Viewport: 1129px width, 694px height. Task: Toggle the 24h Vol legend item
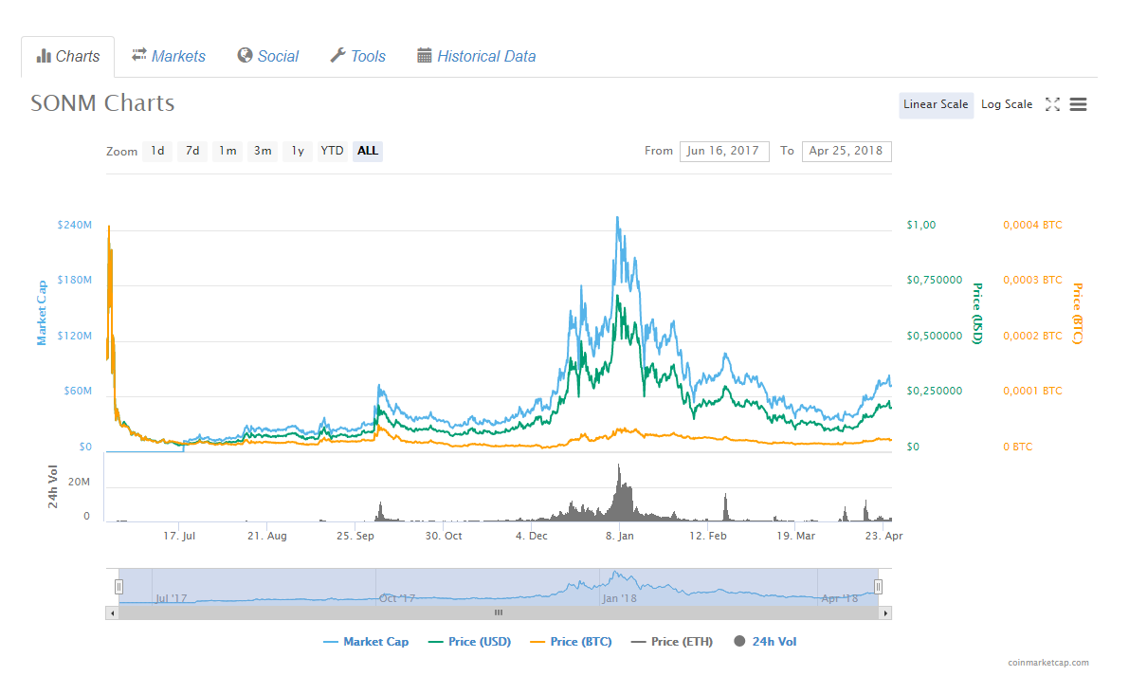tap(765, 641)
